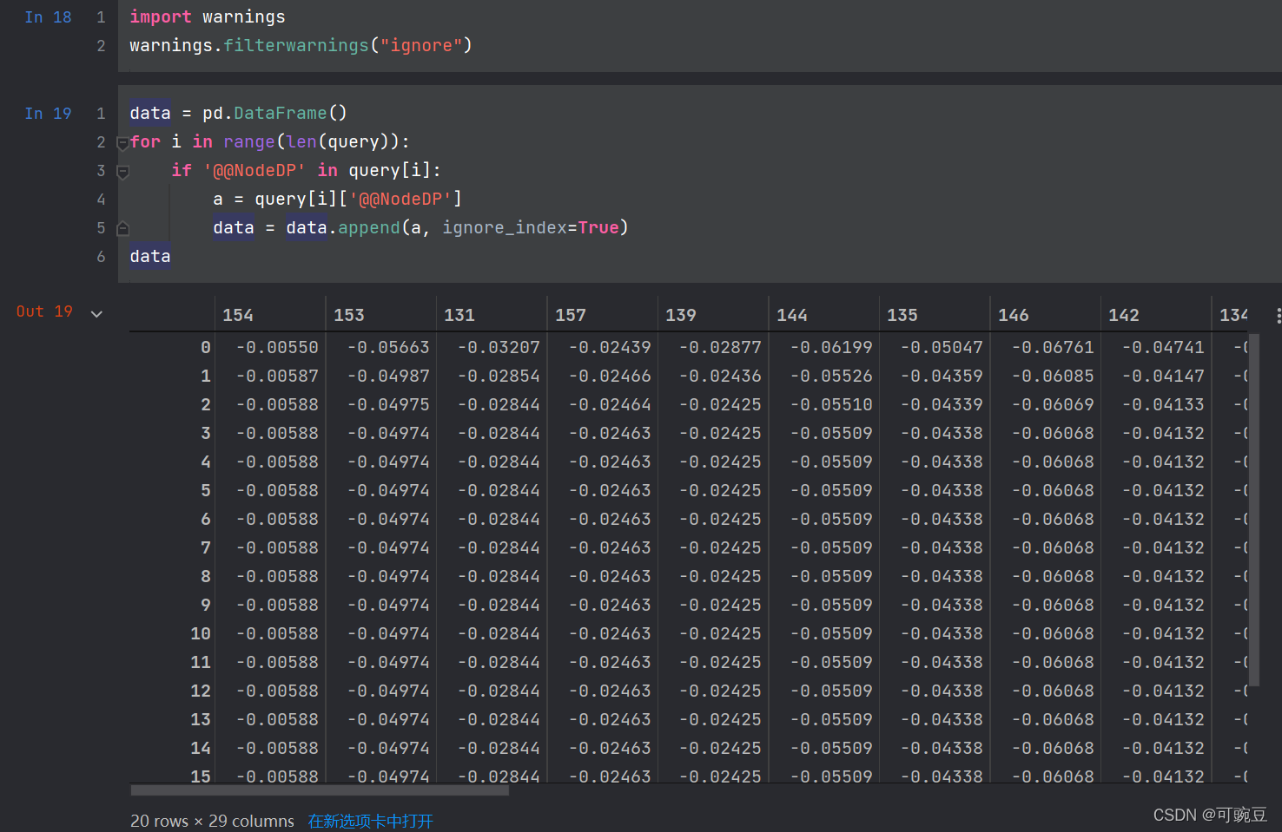Click cell value -0.05526 in row 1
This screenshot has height=832, width=1282.
(831, 376)
